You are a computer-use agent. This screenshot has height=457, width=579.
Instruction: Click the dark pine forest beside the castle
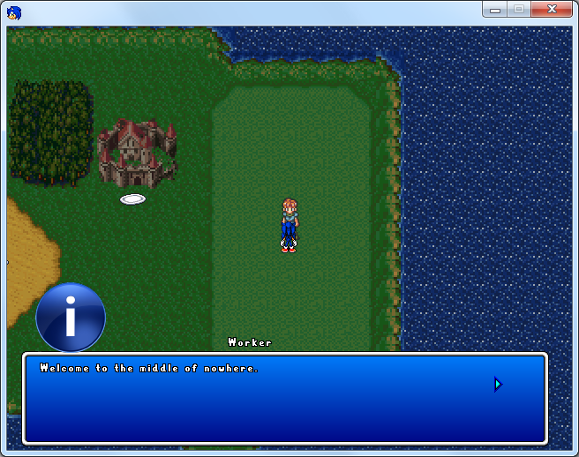tap(50, 132)
